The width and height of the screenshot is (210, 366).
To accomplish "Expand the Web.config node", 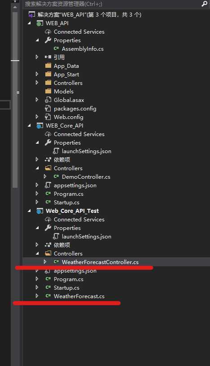I will click(x=37, y=117).
